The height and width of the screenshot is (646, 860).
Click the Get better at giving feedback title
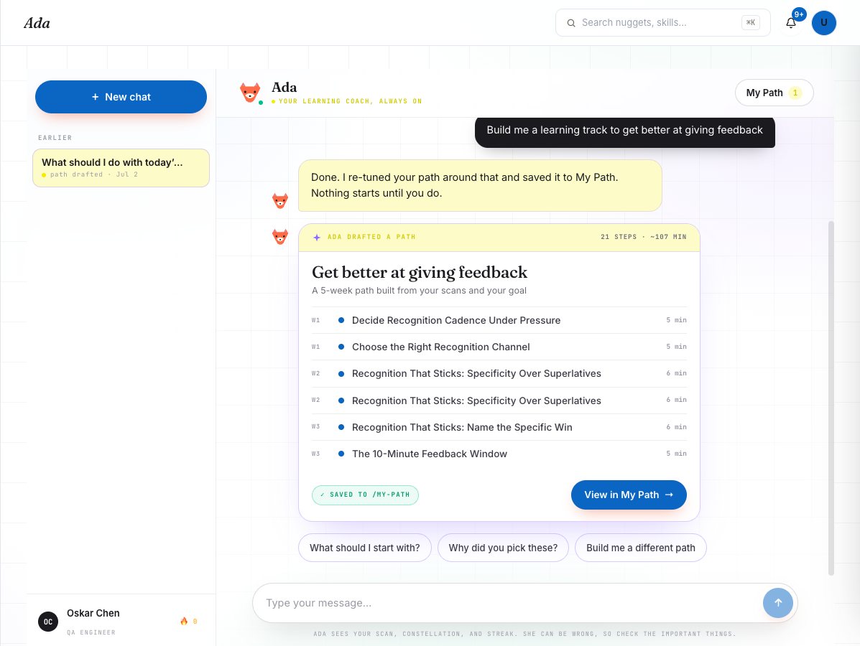(420, 272)
